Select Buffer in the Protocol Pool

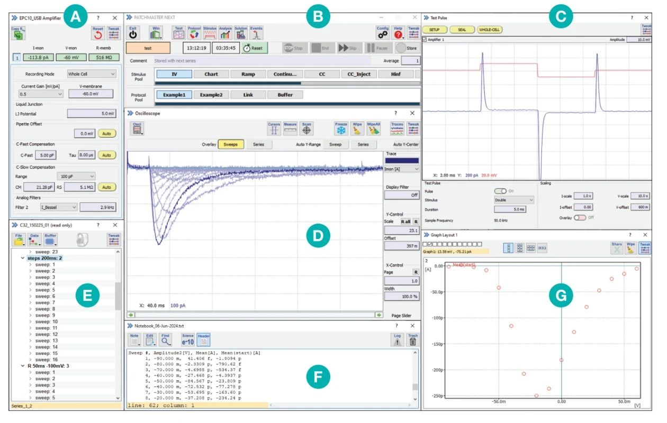[x=285, y=95]
